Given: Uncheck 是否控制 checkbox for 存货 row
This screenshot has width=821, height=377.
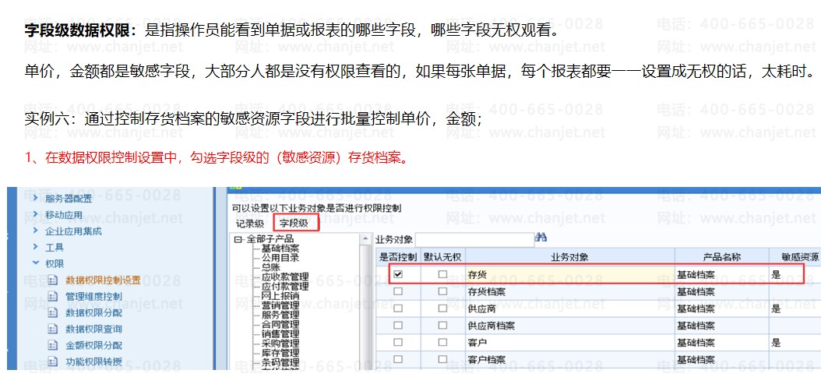Looking at the screenshot, I should [x=398, y=274].
